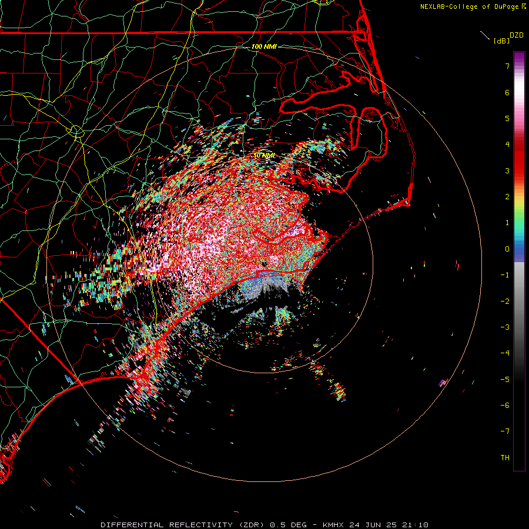Click the -5 value on color scale
This screenshot has height=529, width=529.
click(505, 380)
